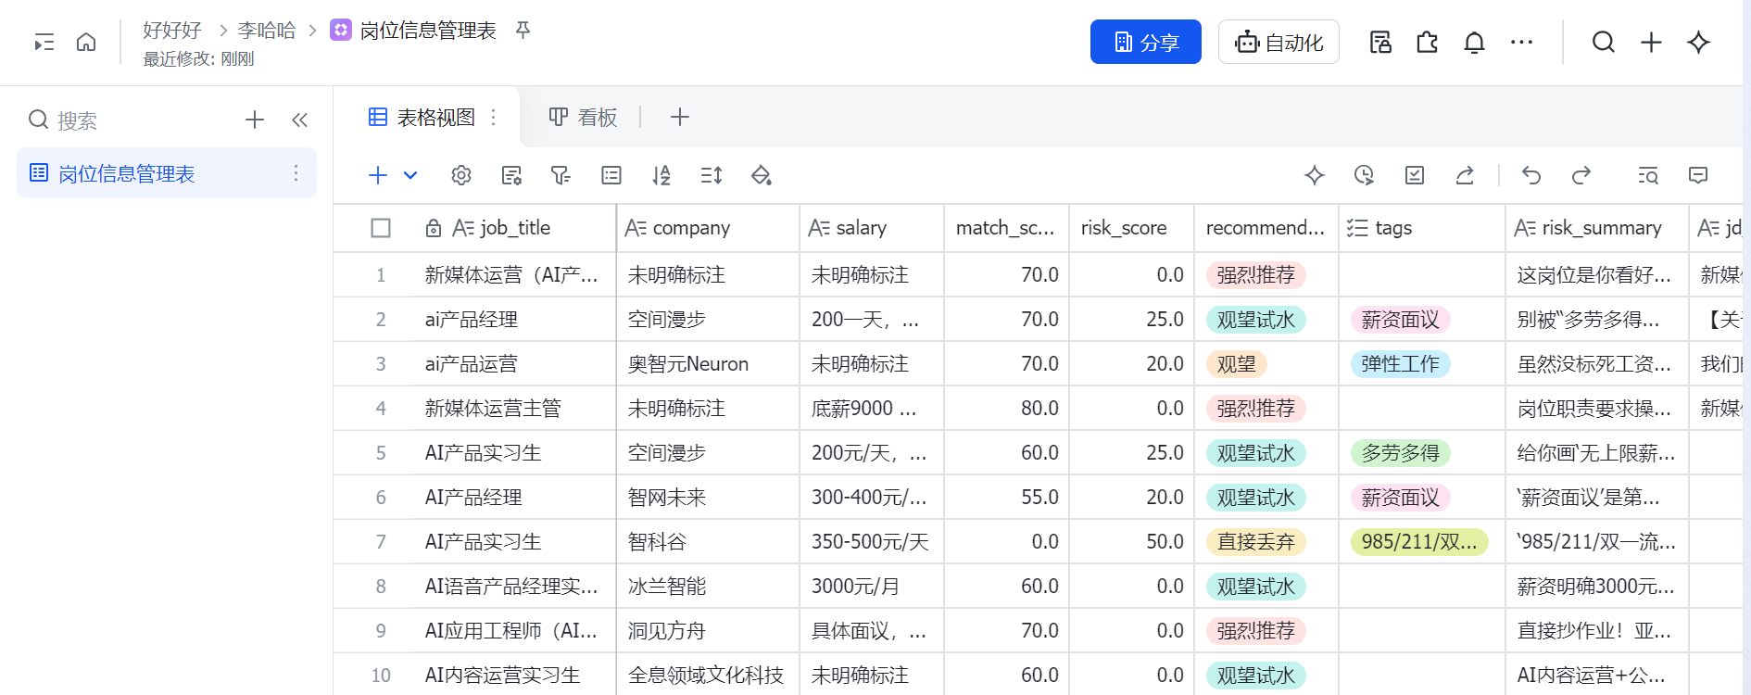Click the 多劳多得 green tag

(1400, 453)
